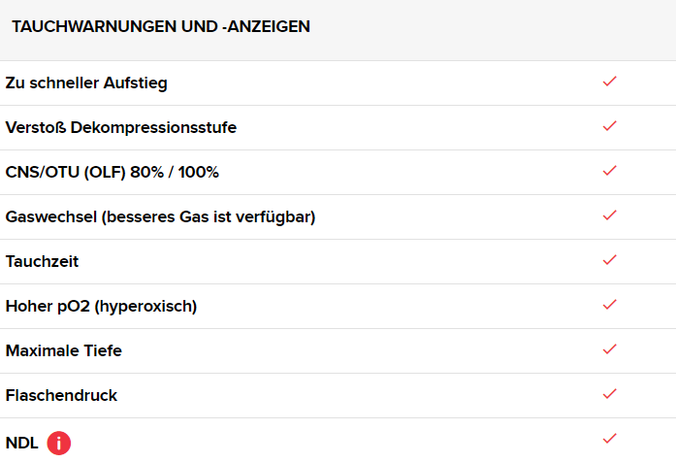Select the Tauchzeit row label
This screenshot has height=463, width=676.
click(x=42, y=262)
